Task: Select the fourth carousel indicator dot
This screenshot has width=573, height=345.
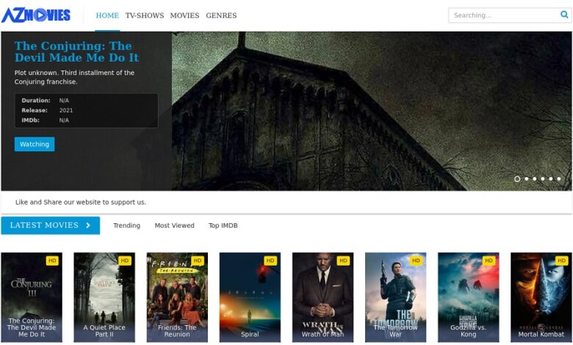Action: pyautogui.click(x=543, y=179)
